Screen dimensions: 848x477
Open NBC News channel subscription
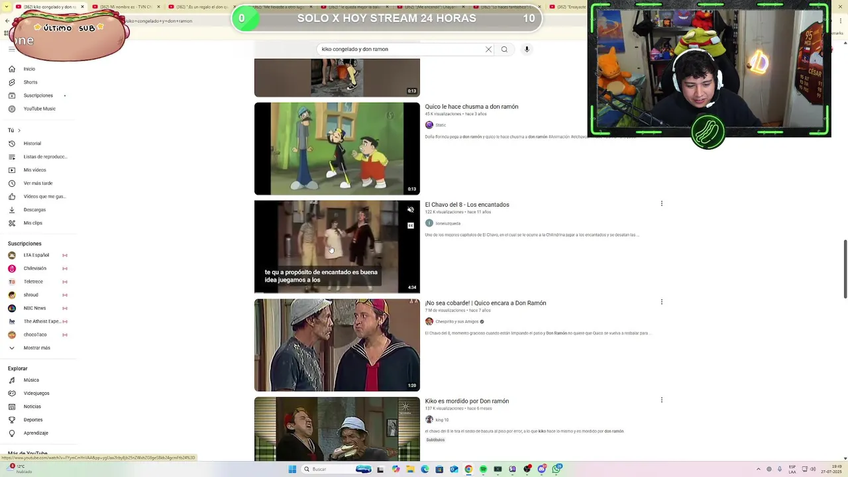pos(34,308)
